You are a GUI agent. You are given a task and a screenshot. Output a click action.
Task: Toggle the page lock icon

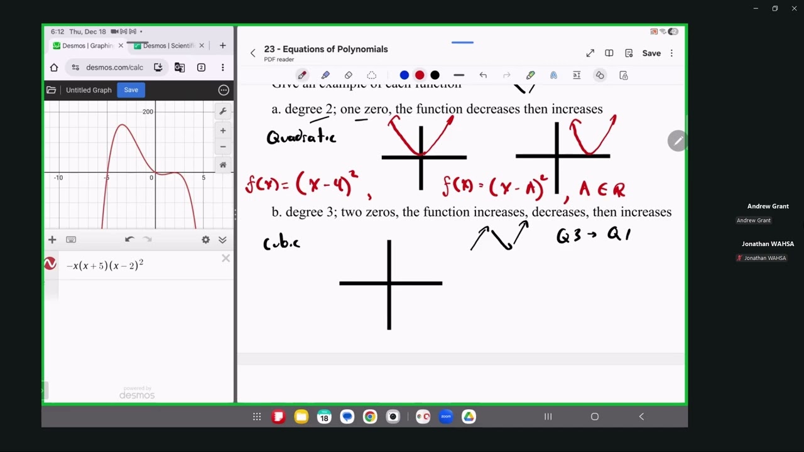coord(624,75)
